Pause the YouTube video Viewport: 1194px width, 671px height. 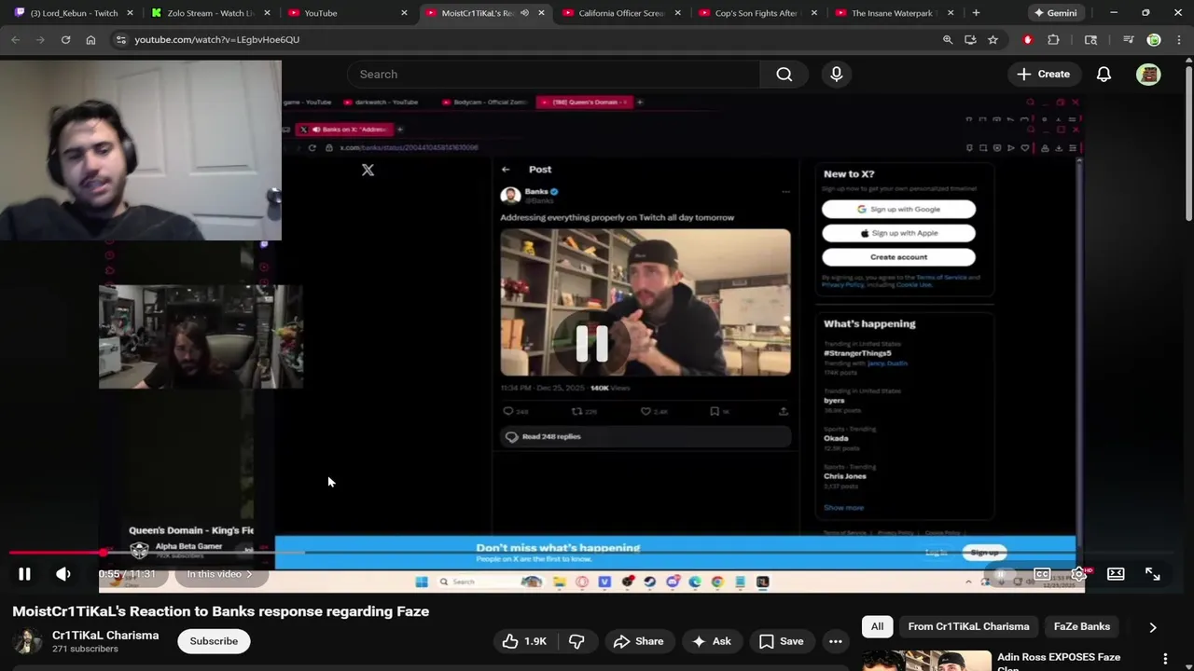tap(24, 574)
